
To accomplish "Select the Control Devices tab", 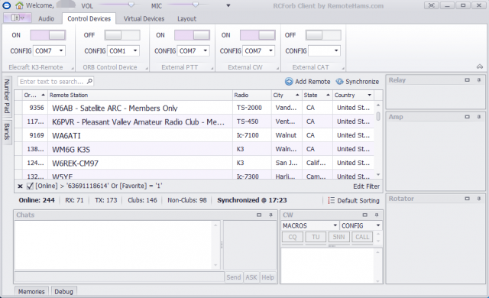I will (x=89, y=18).
